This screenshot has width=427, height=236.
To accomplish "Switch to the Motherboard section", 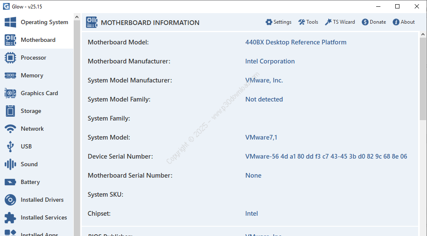I will click(38, 40).
